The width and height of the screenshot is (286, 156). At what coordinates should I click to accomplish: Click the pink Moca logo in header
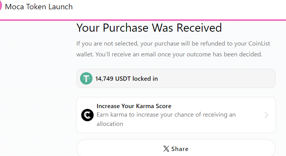tap(0, 6)
